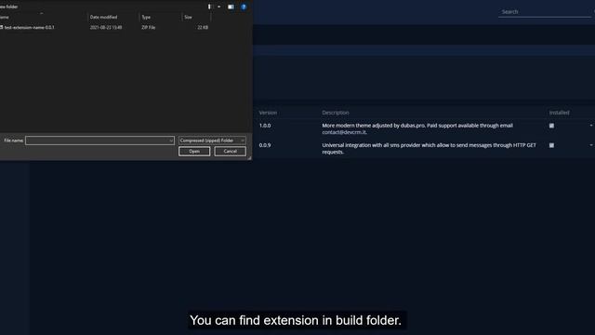Open the help icon in file dialog
The width and height of the screenshot is (595, 335).
coord(244,7)
